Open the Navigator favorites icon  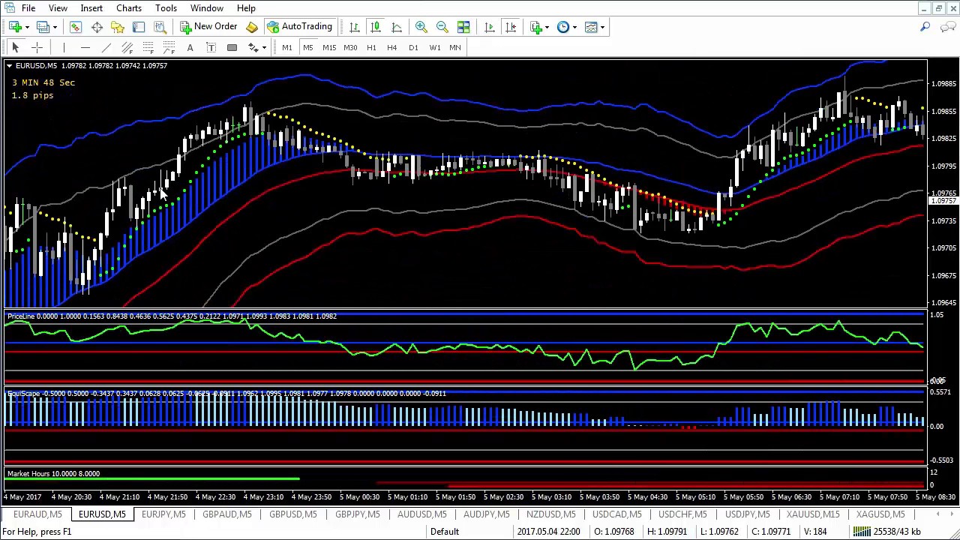118,27
